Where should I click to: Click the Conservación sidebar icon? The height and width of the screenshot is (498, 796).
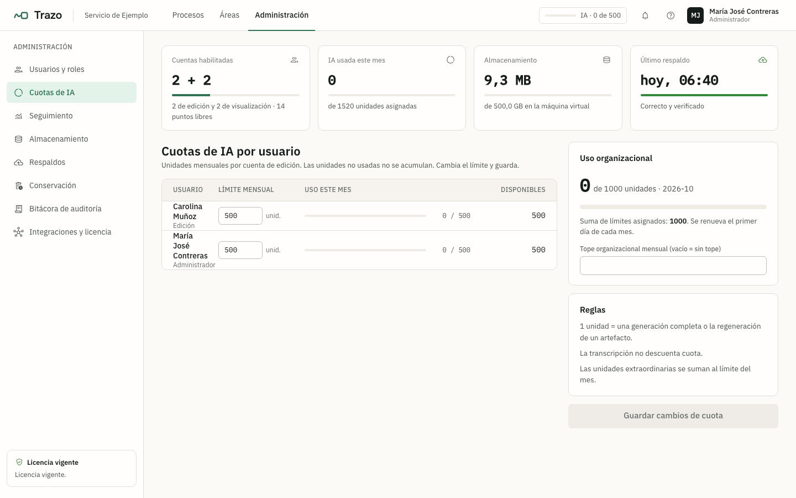(19, 186)
